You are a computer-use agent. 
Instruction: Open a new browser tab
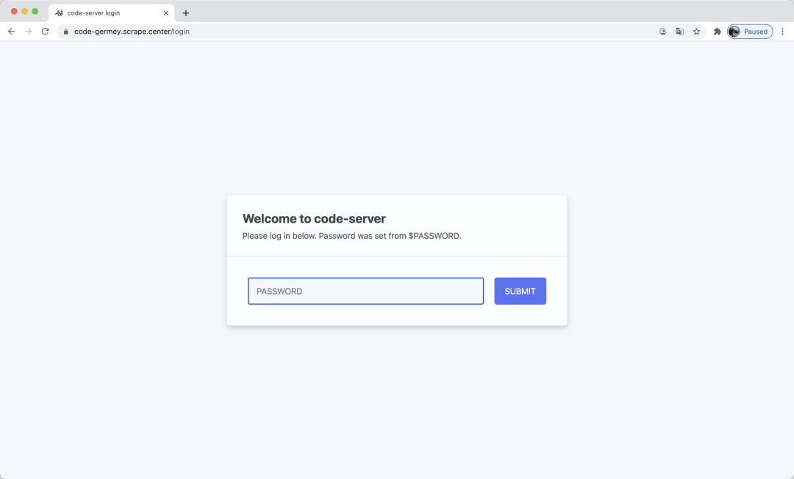point(186,12)
